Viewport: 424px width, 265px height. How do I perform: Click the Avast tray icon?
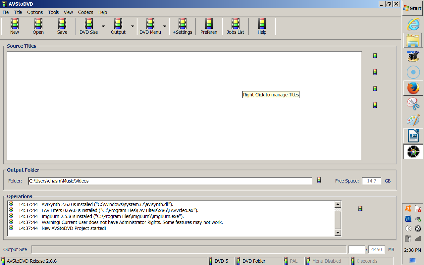pos(408,209)
